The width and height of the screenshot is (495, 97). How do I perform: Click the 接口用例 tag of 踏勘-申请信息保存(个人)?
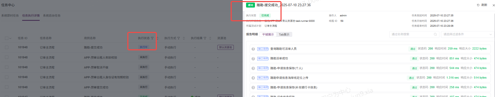pos(263,68)
